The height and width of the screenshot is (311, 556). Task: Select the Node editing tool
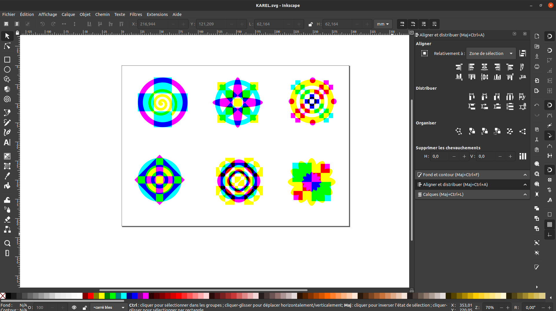[x=7, y=46]
